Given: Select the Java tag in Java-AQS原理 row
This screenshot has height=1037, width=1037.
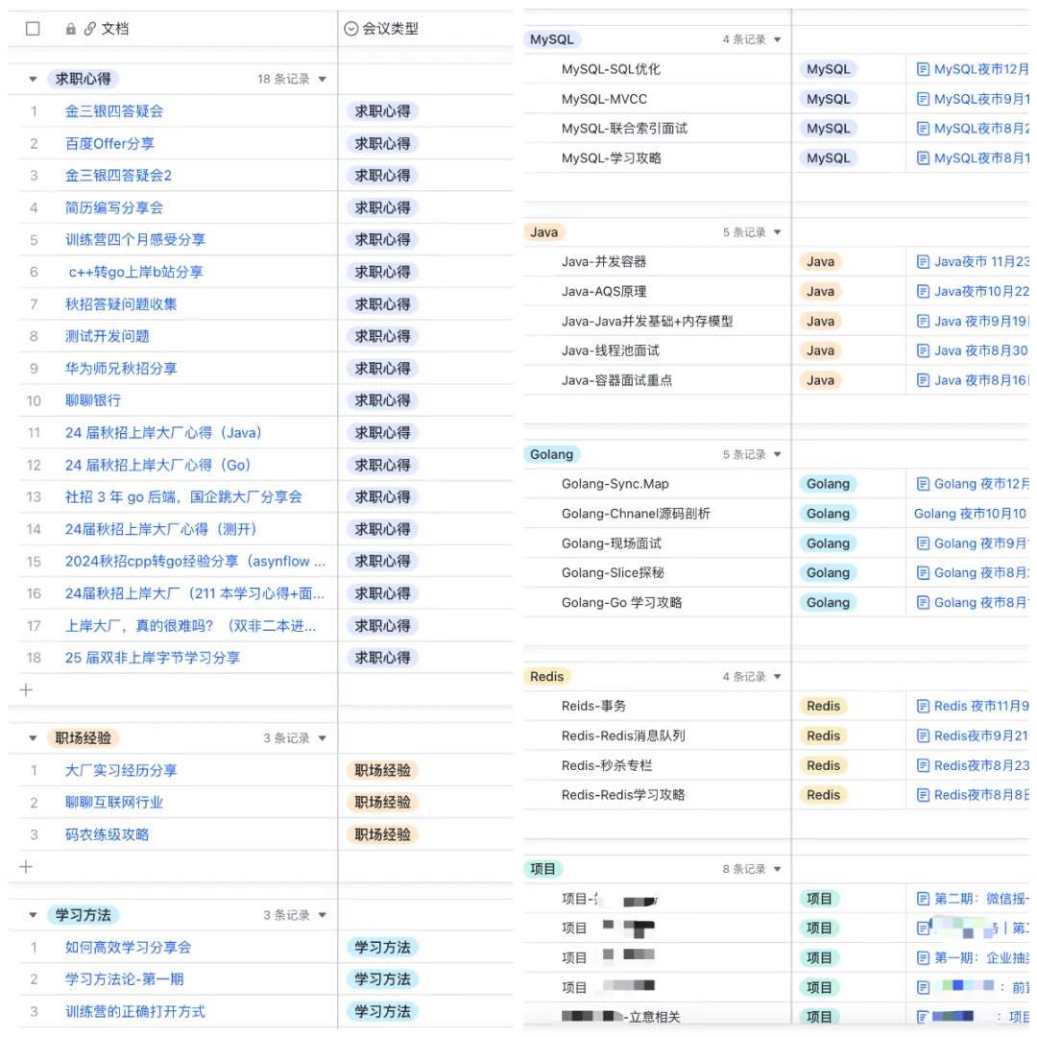Looking at the screenshot, I should coord(820,291).
